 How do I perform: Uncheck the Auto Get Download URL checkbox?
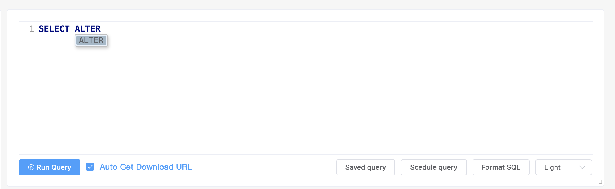pyautogui.click(x=90, y=167)
